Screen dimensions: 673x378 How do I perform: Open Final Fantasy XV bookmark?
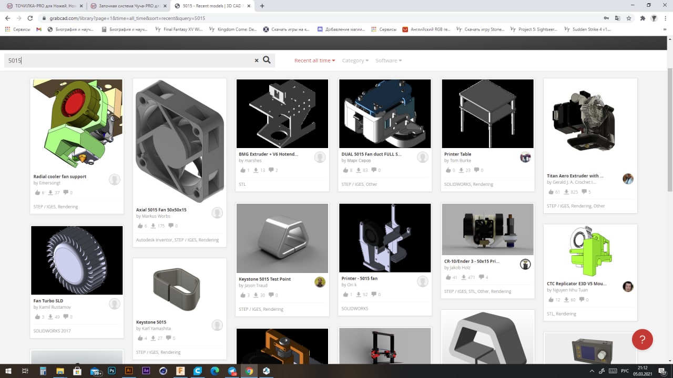click(179, 29)
